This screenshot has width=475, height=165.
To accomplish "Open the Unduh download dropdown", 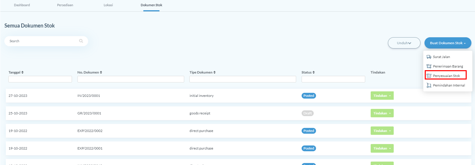I will click(x=404, y=43).
